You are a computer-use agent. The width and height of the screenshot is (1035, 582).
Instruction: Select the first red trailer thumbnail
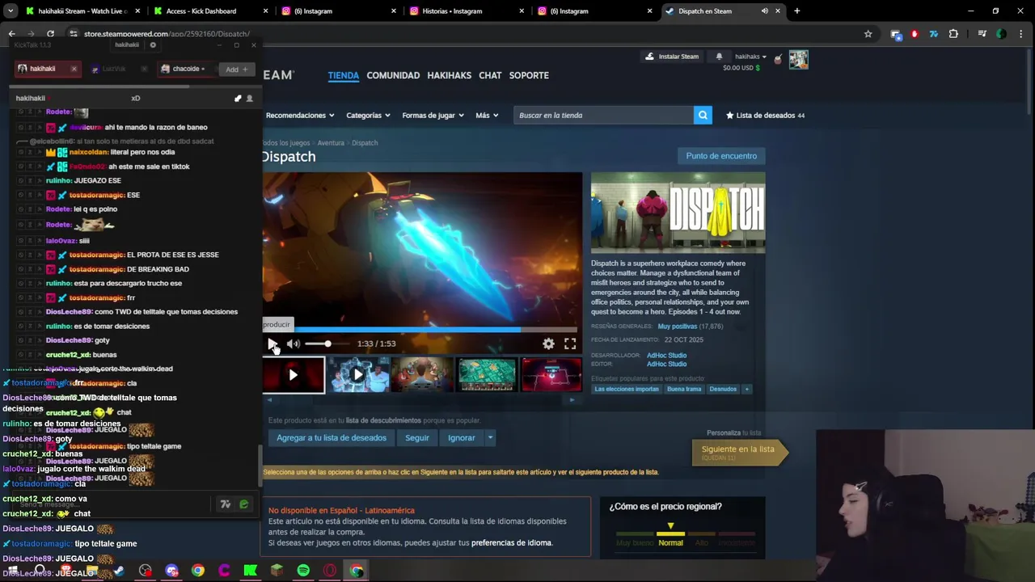[x=294, y=375]
